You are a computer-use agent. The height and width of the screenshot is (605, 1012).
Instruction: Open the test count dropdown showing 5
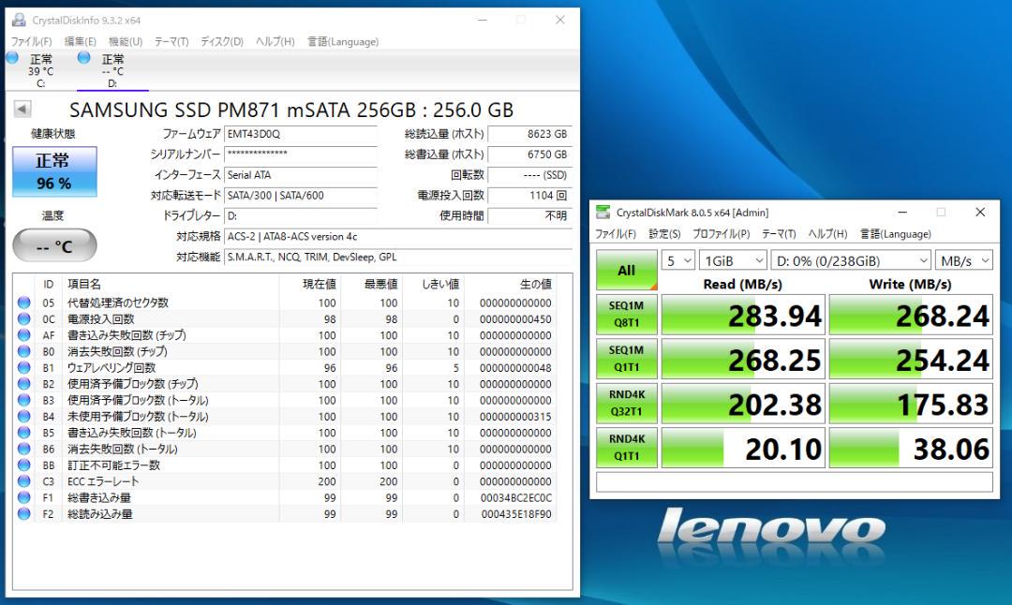point(677,260)
